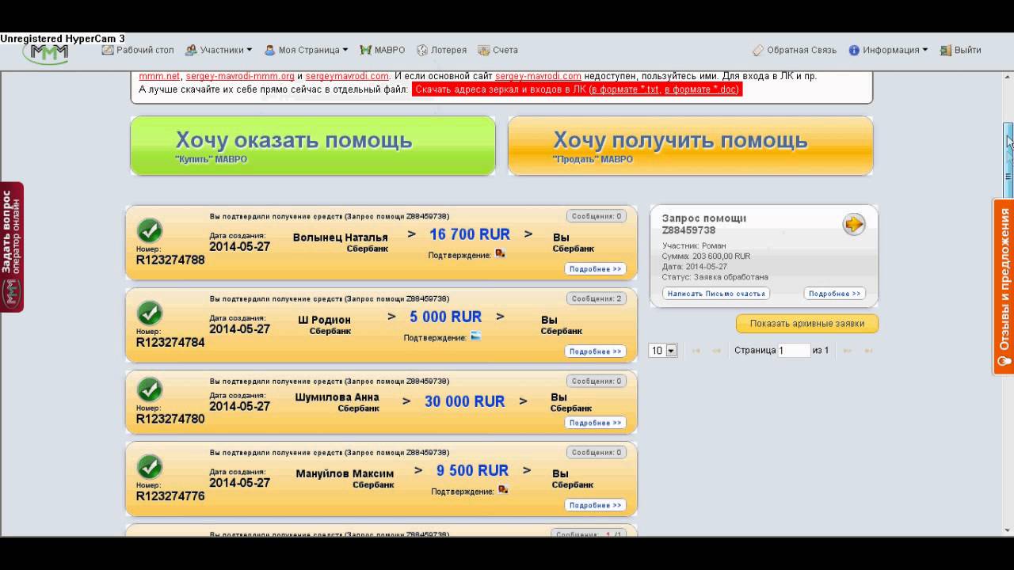The width and height of the screenshot is (1014, 570).
Task: Open messages badge for Мануйлов Максим order
Action: click(x=596, y=452)
